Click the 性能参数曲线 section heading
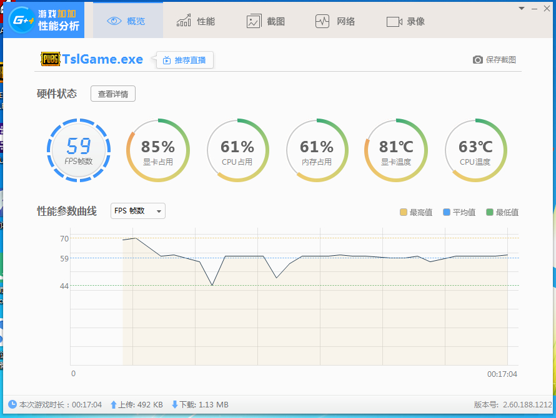 pos(67,211)
